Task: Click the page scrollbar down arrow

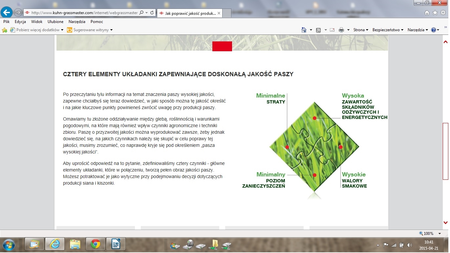Action: coord(446,222)
